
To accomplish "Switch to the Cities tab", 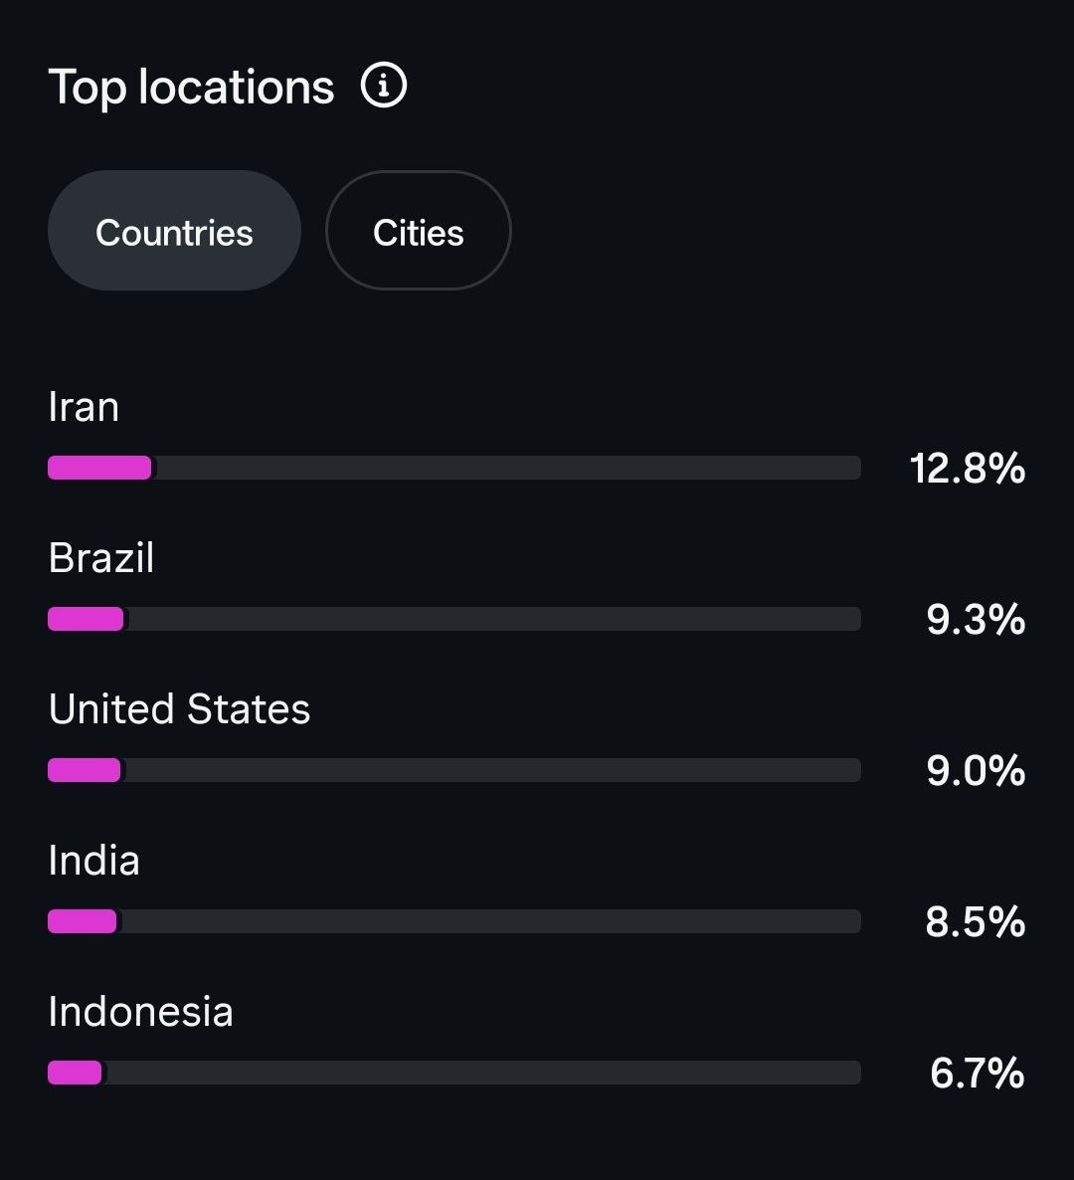I will [419, 230].
